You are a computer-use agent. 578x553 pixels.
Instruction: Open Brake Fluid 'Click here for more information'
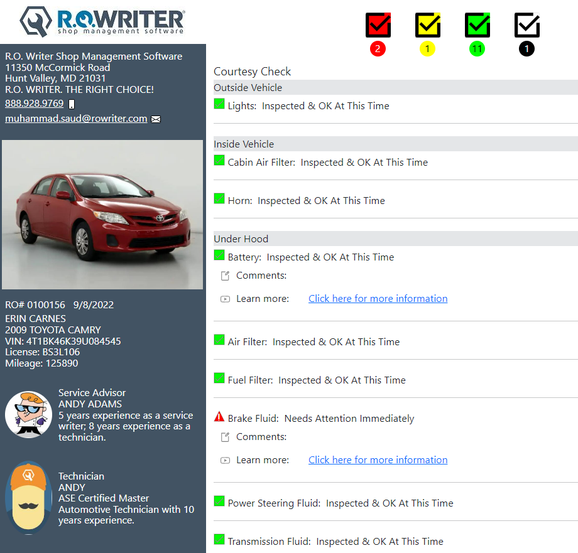pyautogui.click(x=378, y=460)
